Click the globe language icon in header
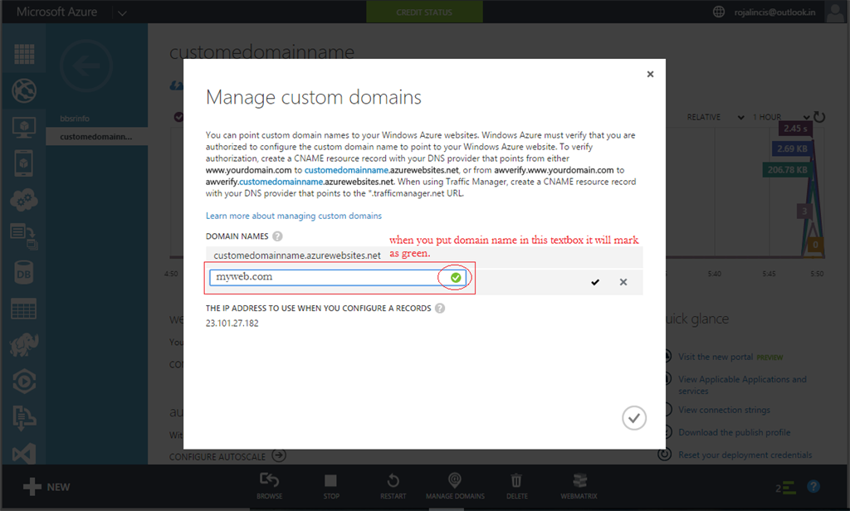850x511 pixels. [718, 12]
